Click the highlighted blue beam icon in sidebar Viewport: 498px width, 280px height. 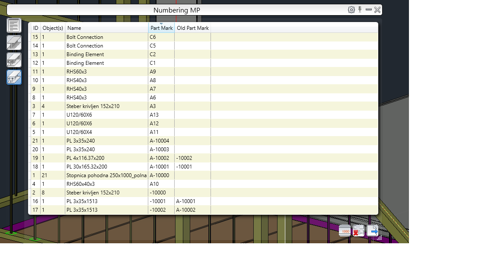pos(13,77)
